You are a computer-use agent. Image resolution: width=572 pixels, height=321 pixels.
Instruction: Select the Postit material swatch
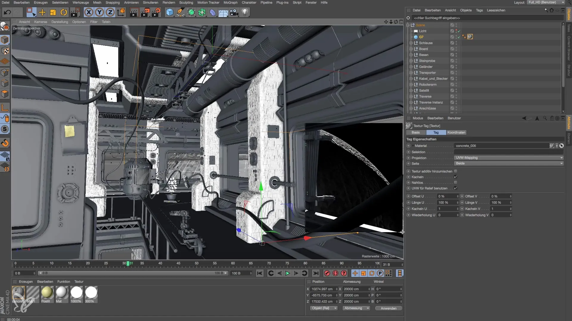coord(47,292)
